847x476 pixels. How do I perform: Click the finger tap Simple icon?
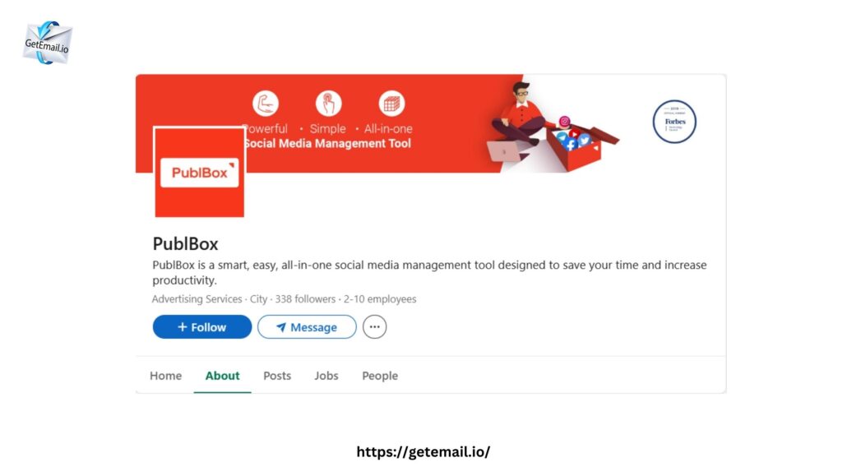click(x=328, y=104)
